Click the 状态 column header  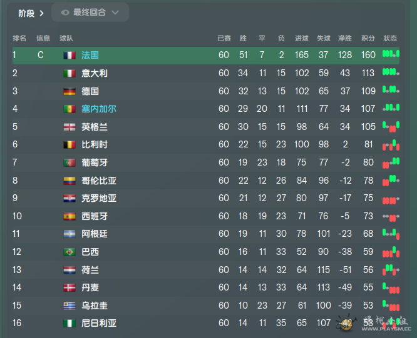[390, 39]
